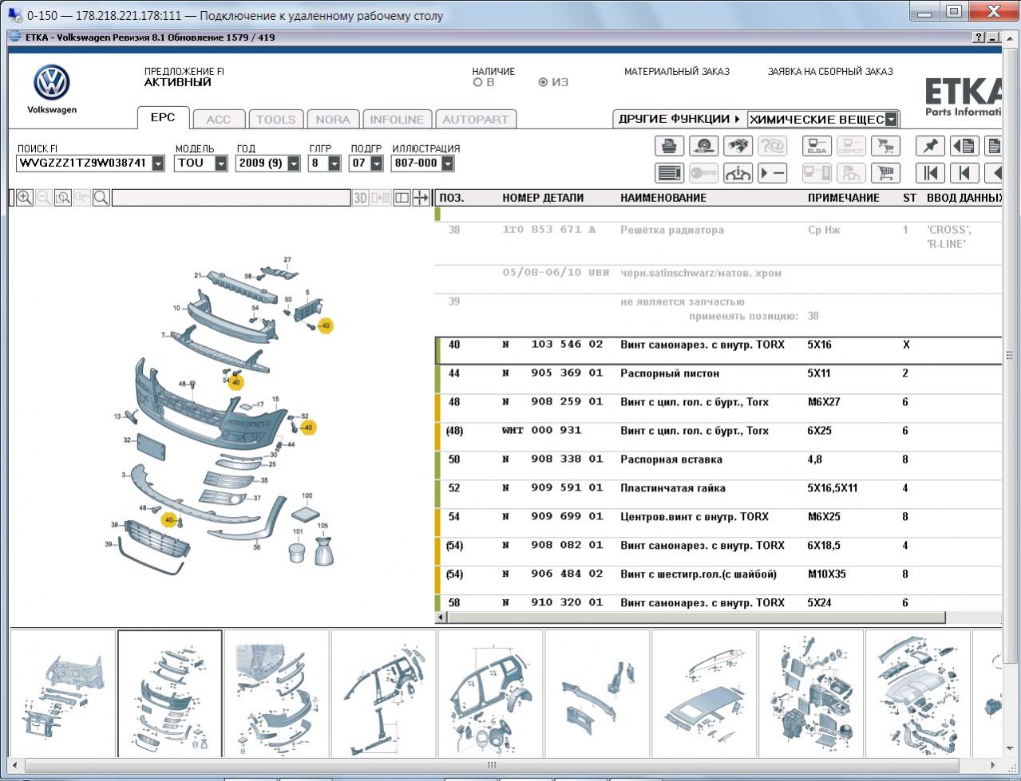
Task: Click the plain magnifier search icon
Action: click(101, 198)
